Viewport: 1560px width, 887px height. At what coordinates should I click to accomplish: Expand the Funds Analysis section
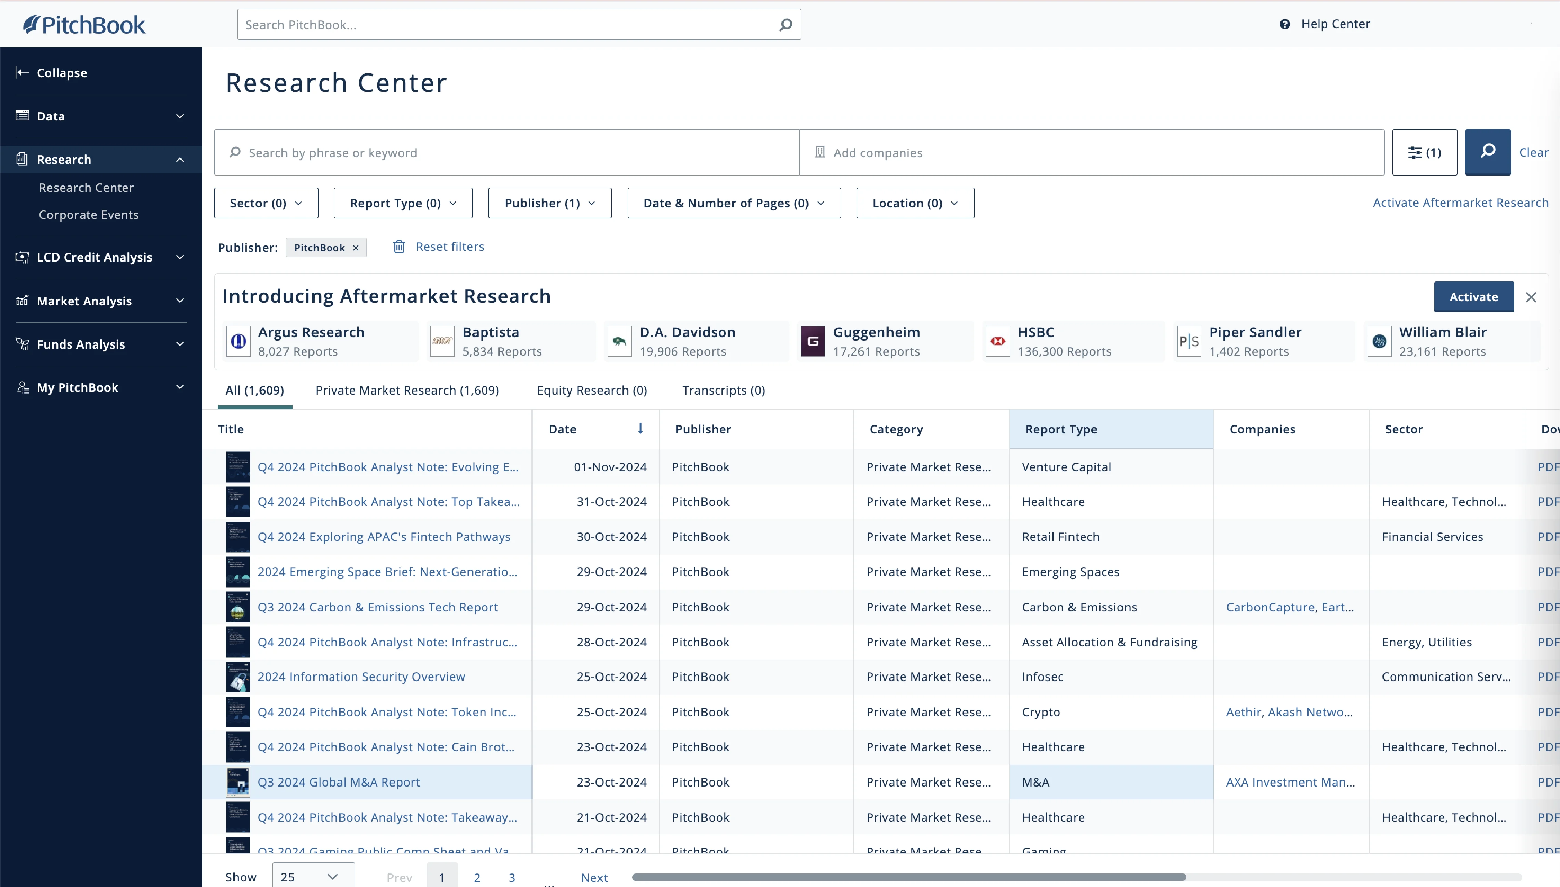[180, 343]
